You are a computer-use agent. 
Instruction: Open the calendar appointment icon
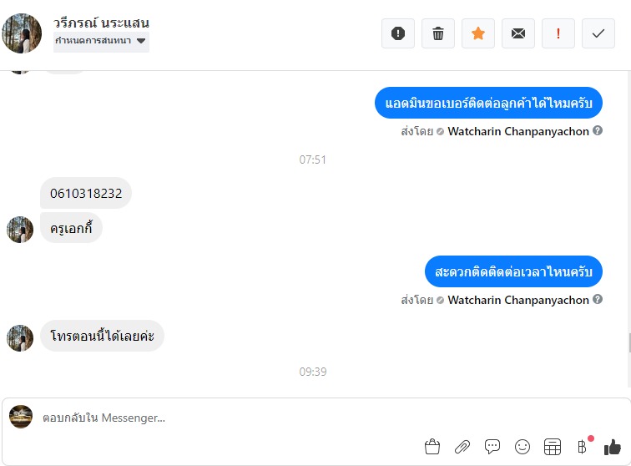[x=553, y=447]
